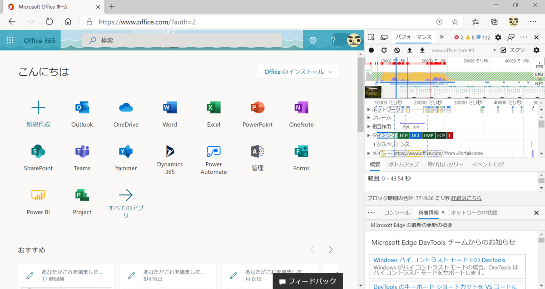The image size is (545, 289).
Task: Open the OneDrive app
Action: click(x=126, y=114)
